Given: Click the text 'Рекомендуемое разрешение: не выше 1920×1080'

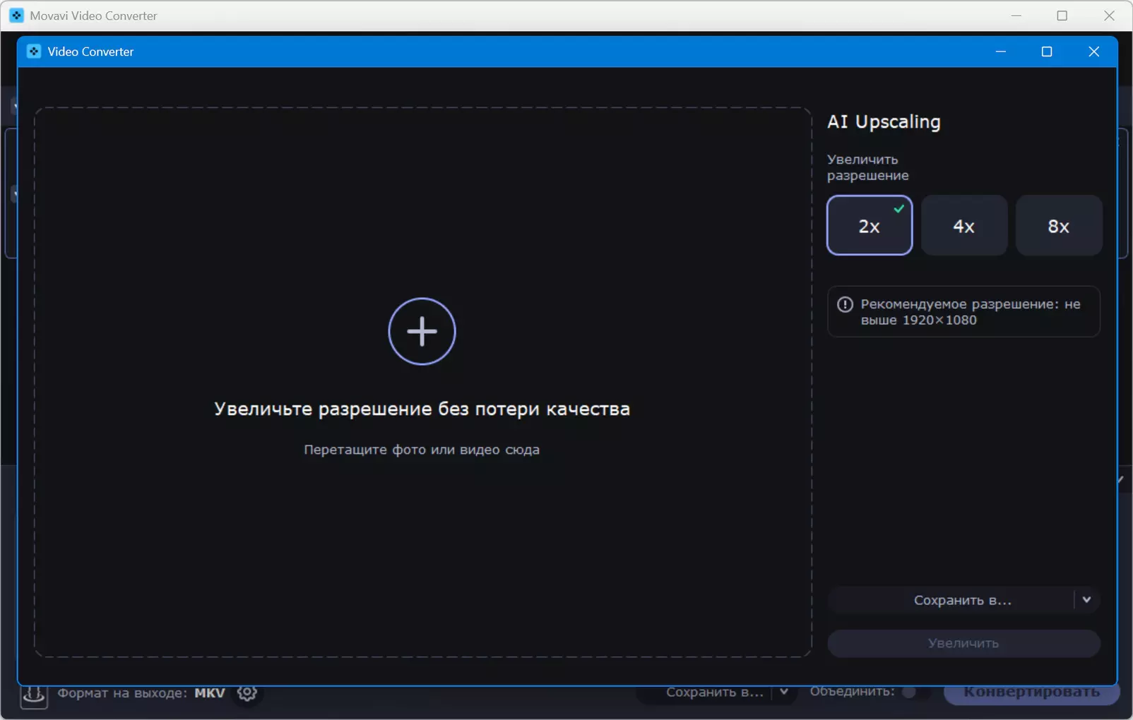Looking at the screenshot, I should [x=971, y=312].
